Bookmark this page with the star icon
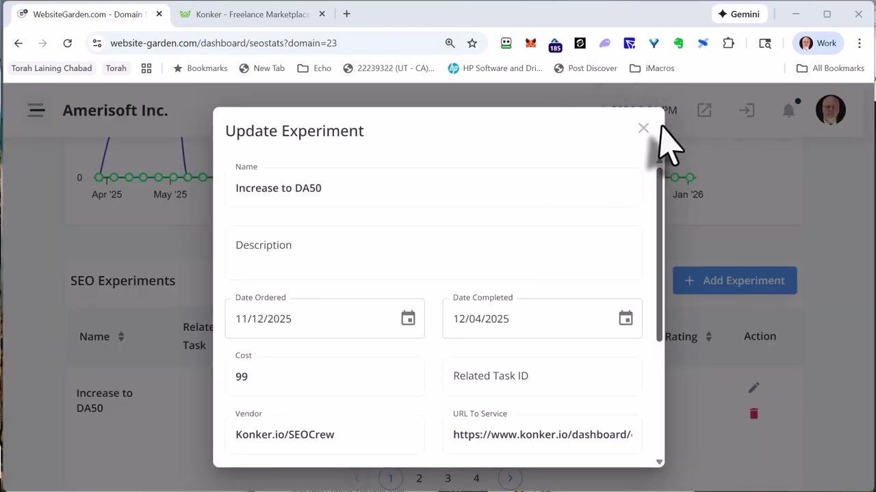This screenshot has height=492, width=876. (472, 43)
